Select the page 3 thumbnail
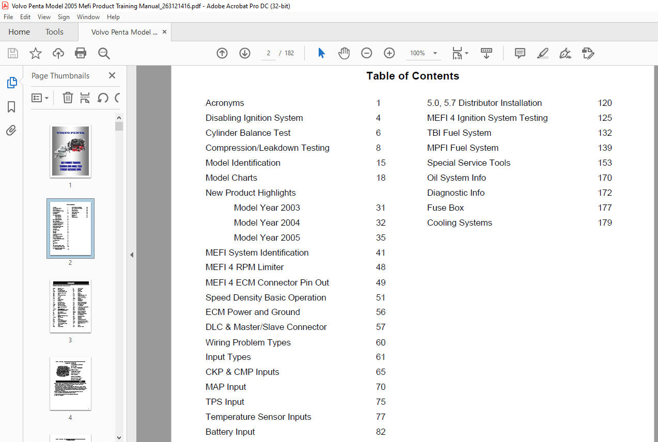This screenshot has height=442, width=658. pos(70,306)
